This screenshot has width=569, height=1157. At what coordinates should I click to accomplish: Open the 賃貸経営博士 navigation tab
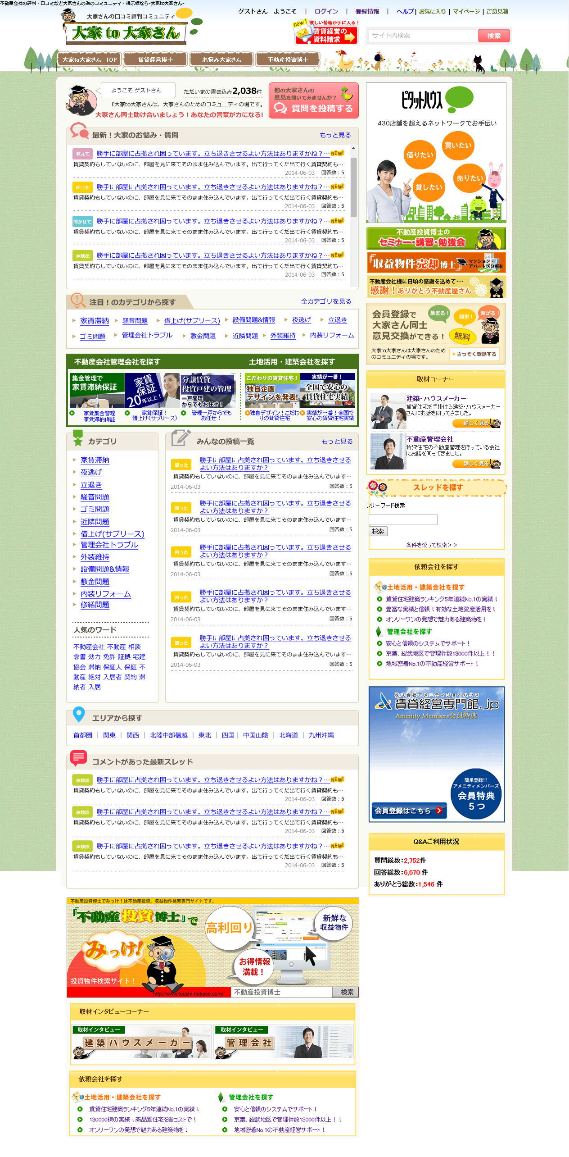(155, 59)
